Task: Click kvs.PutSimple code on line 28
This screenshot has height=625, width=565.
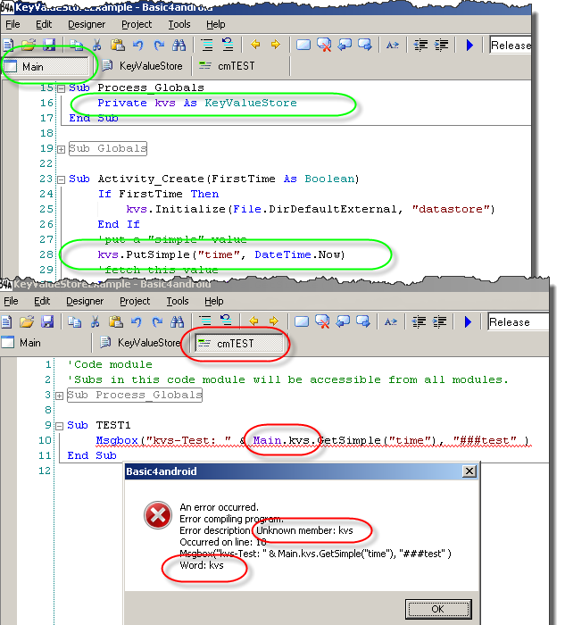Action: (x=221, y=254)
